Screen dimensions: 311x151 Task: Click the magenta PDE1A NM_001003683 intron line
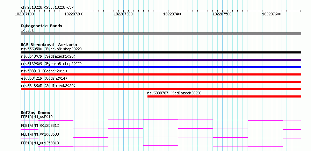(x=161, y=137)
